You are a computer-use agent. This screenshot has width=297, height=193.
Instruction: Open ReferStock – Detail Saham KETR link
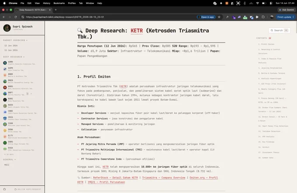click(x=115, y=178)
